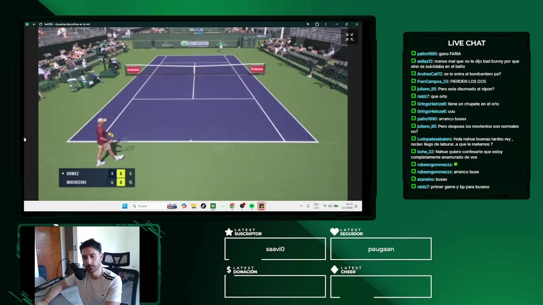Click the MOCHIZUKI row in scoreboard
This screenshot has height=305, width=543.
click(97, 182)
